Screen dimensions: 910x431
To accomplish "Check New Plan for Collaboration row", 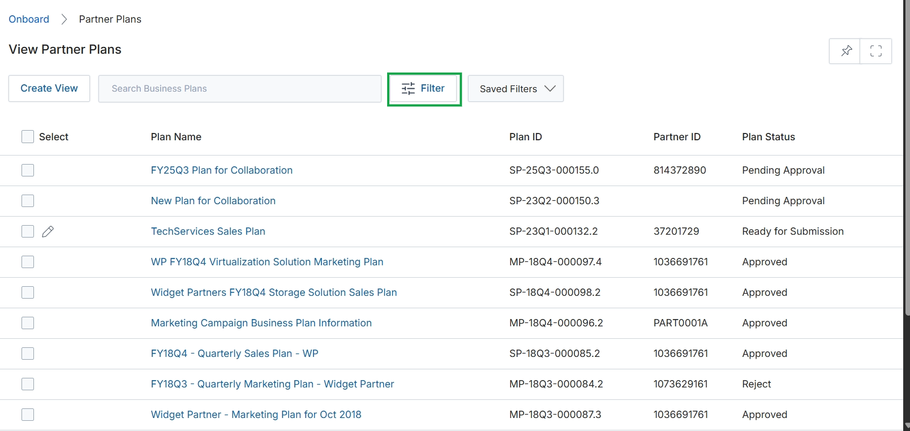I will click(28, 201).
